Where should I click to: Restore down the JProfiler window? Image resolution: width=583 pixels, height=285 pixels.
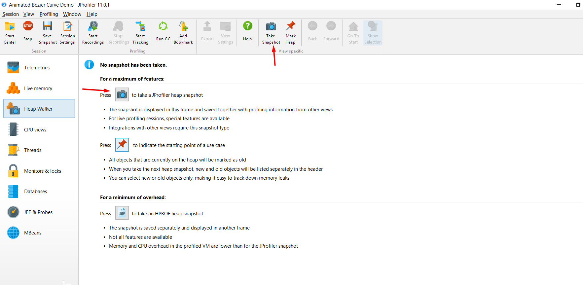tap(578, 5)
